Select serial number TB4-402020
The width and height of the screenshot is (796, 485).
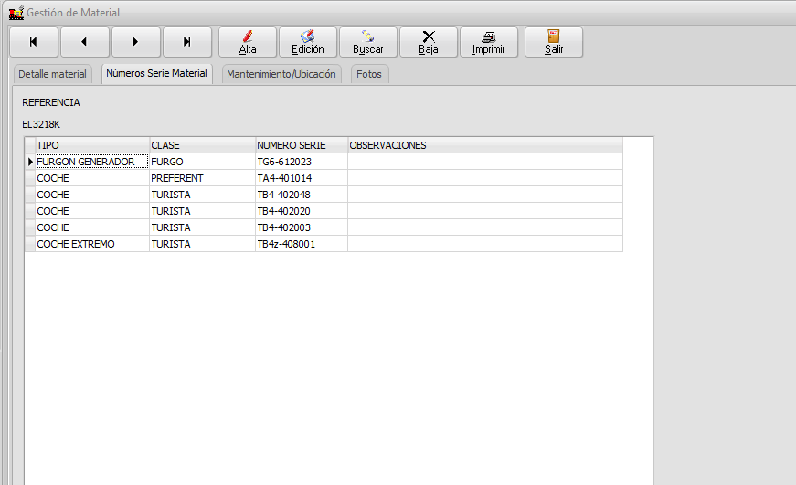pyautogui.click(x=302, y=211)
